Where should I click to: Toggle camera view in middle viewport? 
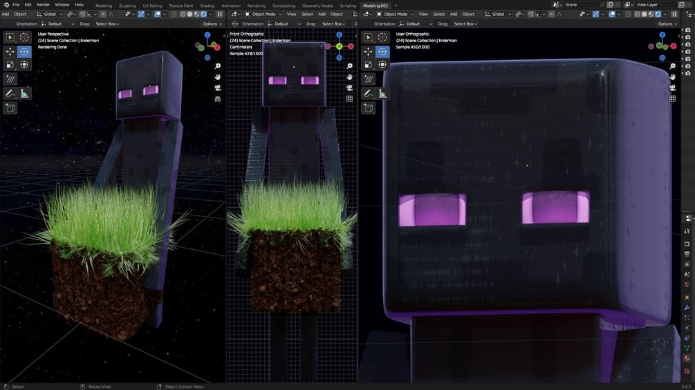(350, 88)
